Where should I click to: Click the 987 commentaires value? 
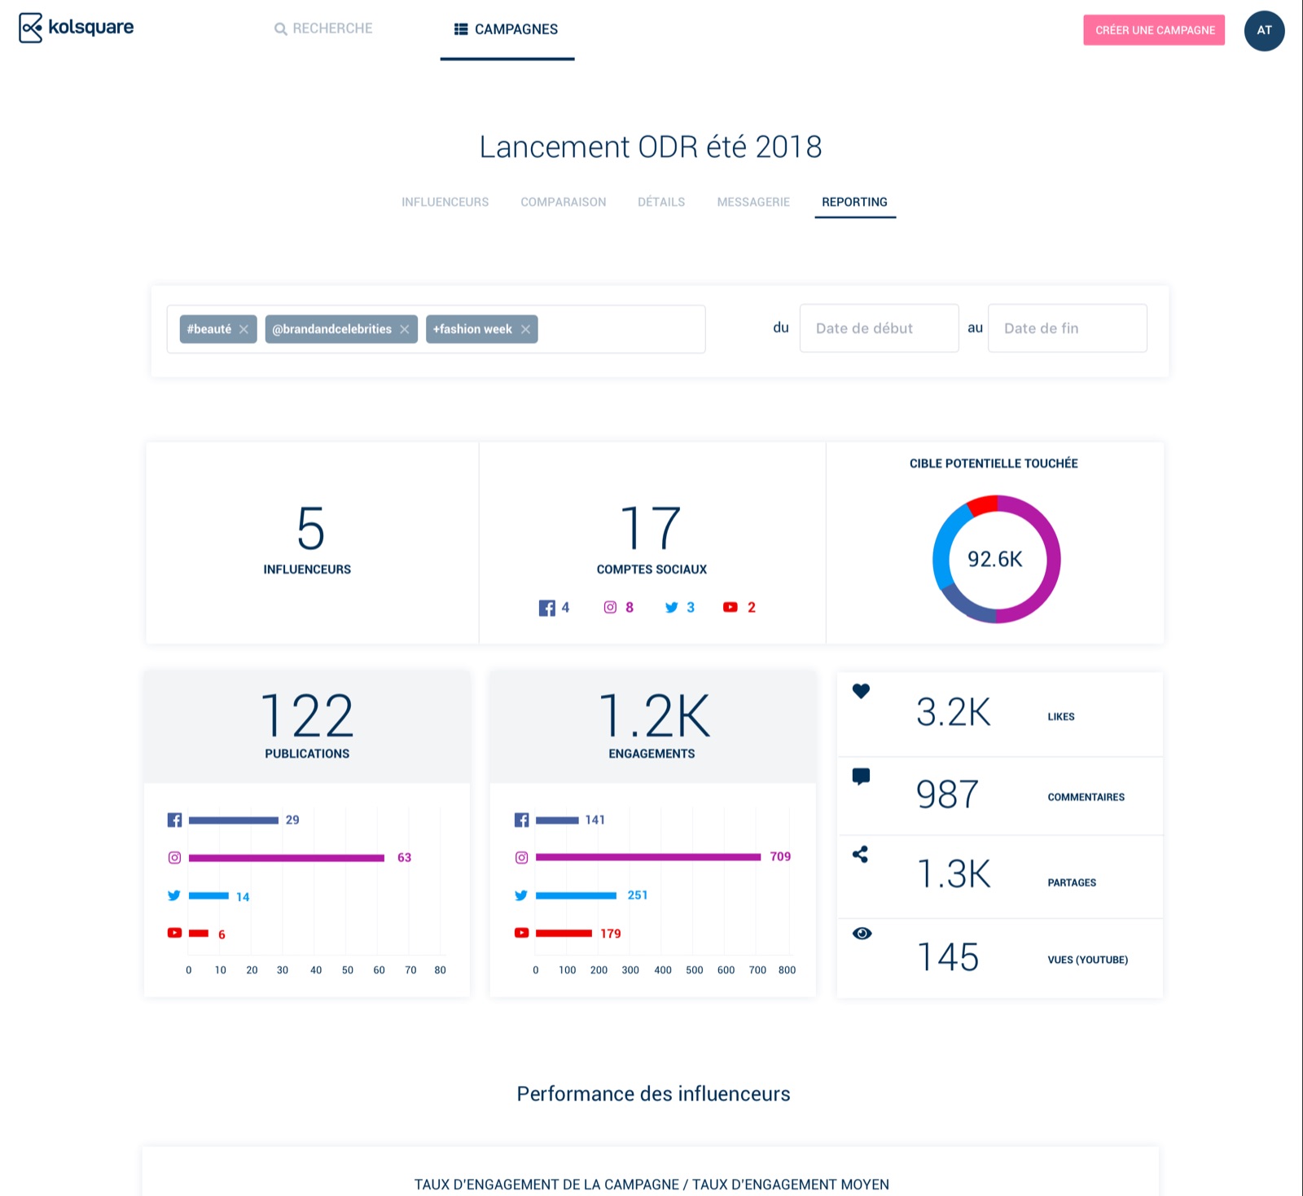(x=947, y=794)
